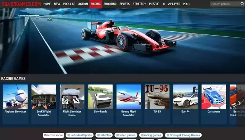245x140 pixels.
Task: Click the racing games tag
Action: pyautogui.click(x=151, y=135)
